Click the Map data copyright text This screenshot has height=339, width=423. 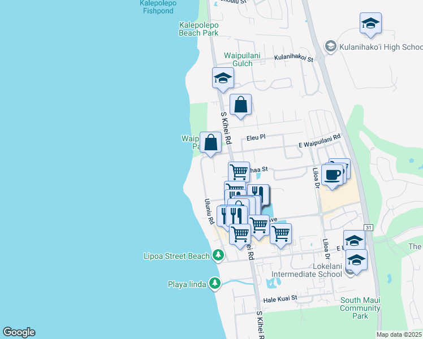(399, 334)
